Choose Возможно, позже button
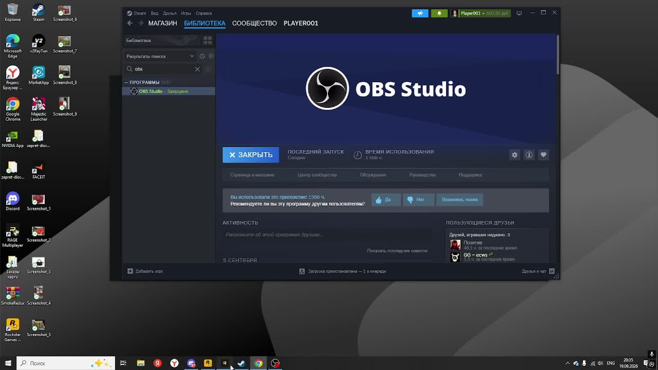The height and width of the screenshot is (370, 658). tap(460, 199)
